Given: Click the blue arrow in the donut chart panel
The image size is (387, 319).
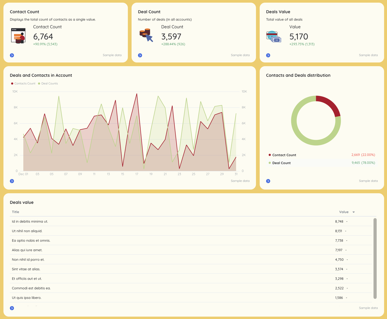Looking at the screenshot, I should (268, 181).
